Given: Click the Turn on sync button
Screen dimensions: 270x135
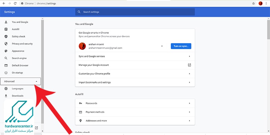Looking at the screenshot, I should 181,46.
